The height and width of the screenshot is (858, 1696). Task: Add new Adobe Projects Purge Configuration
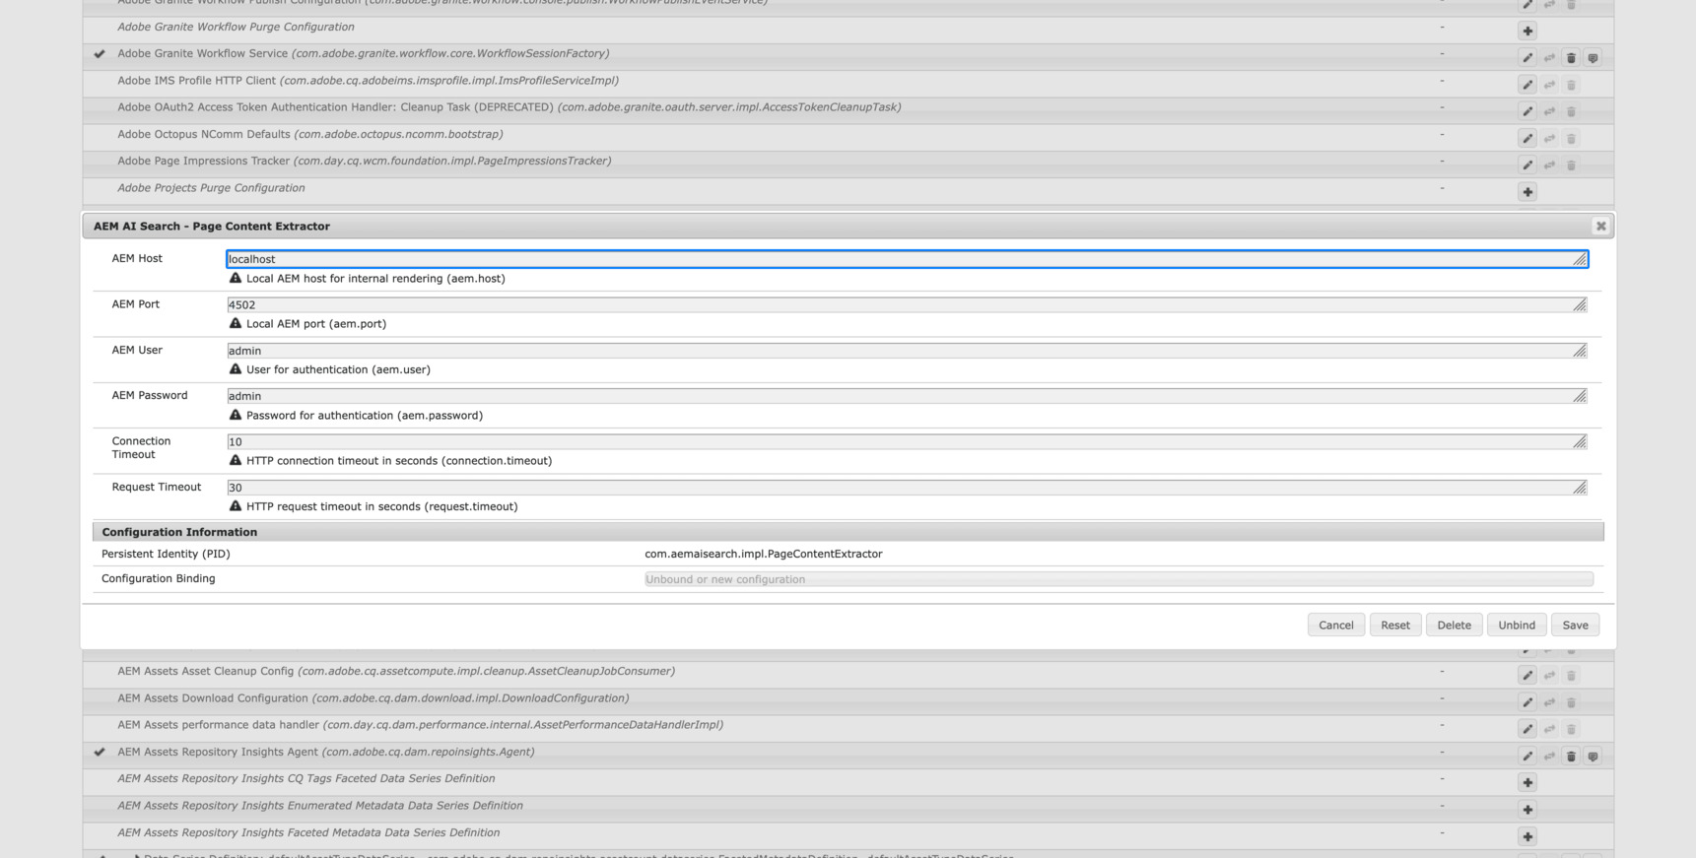(x=1527, y=192)
